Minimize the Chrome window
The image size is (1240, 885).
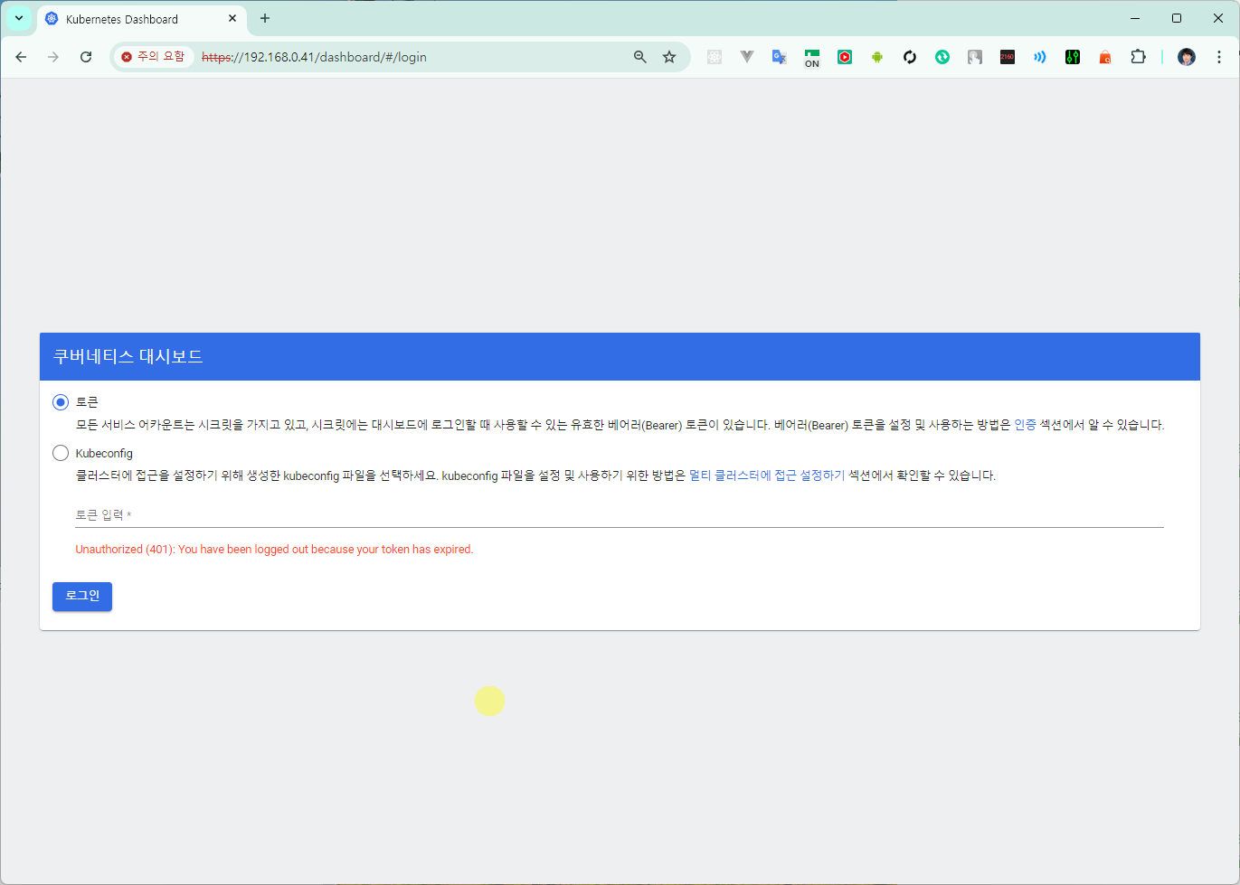(1135, 18)
